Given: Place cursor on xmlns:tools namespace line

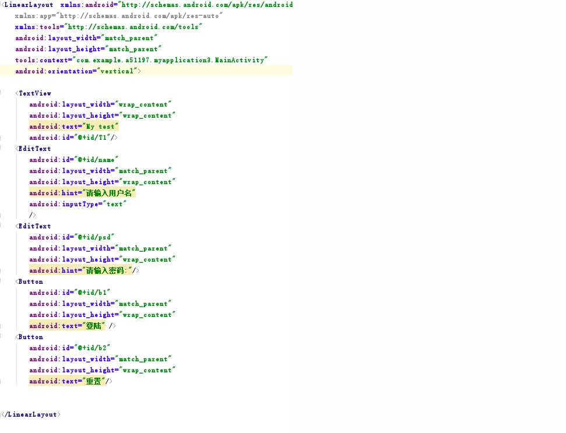Looking at the screenshot, I should pyautogui.click(x=108, y=27).
